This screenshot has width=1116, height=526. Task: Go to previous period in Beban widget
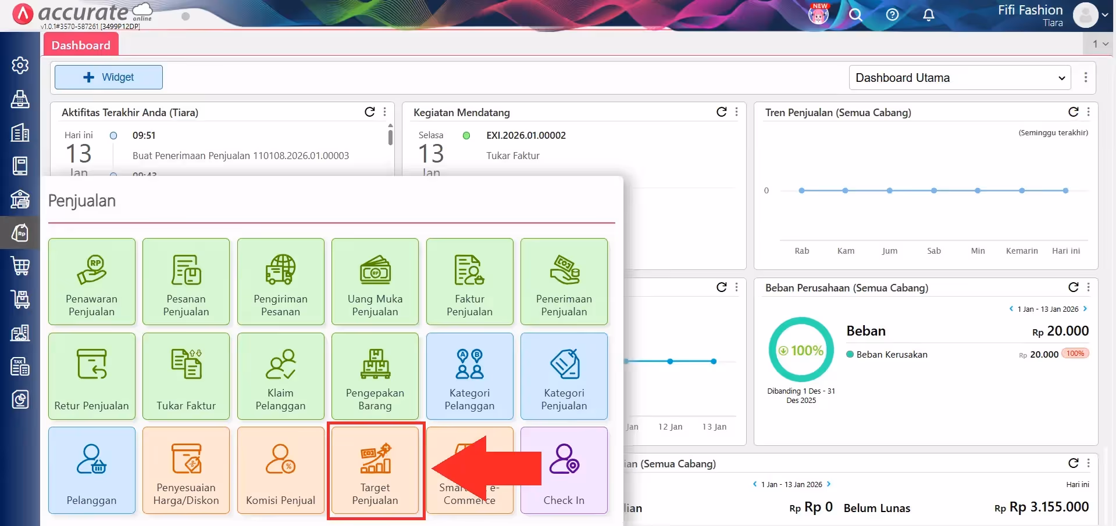point(1011,309)
